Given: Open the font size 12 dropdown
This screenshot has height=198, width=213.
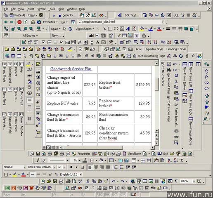Looking at the screenshot, I should (64, 167).
